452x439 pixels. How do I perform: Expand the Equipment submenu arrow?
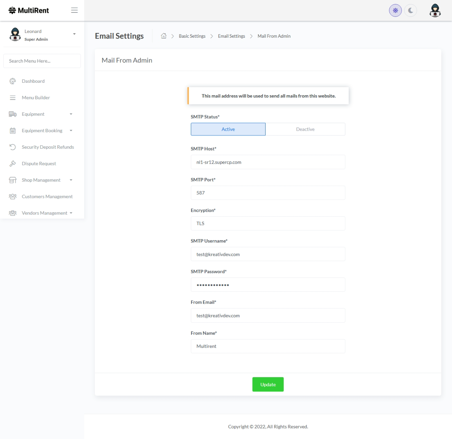tap(71, 114)
